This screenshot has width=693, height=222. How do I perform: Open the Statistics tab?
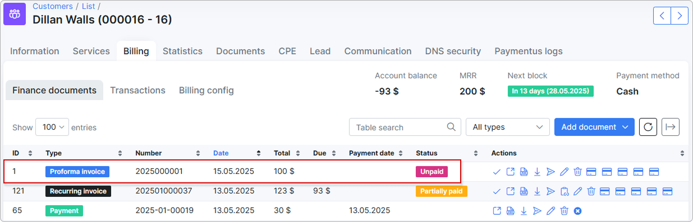point(182,51)
